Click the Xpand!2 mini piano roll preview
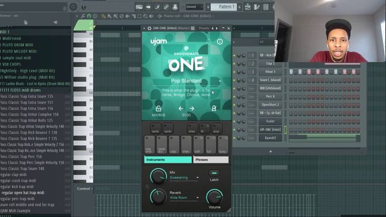 tap(324, 138)
